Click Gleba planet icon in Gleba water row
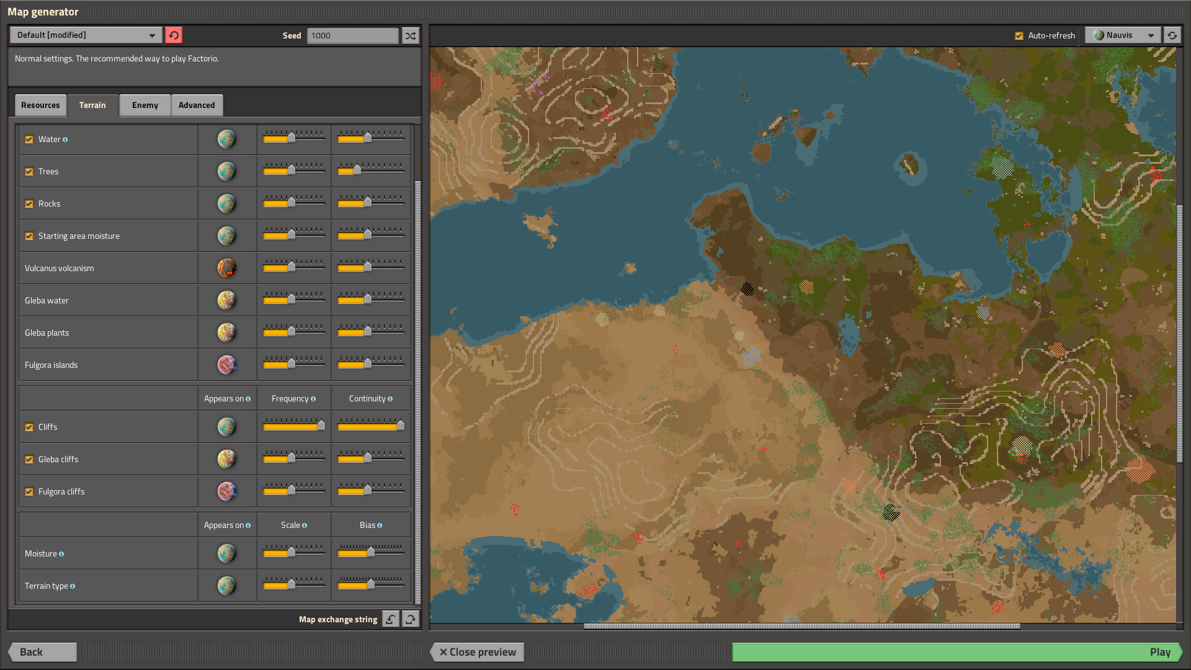The height and width of the screenshot is (670, 1191). pos(226,300)
